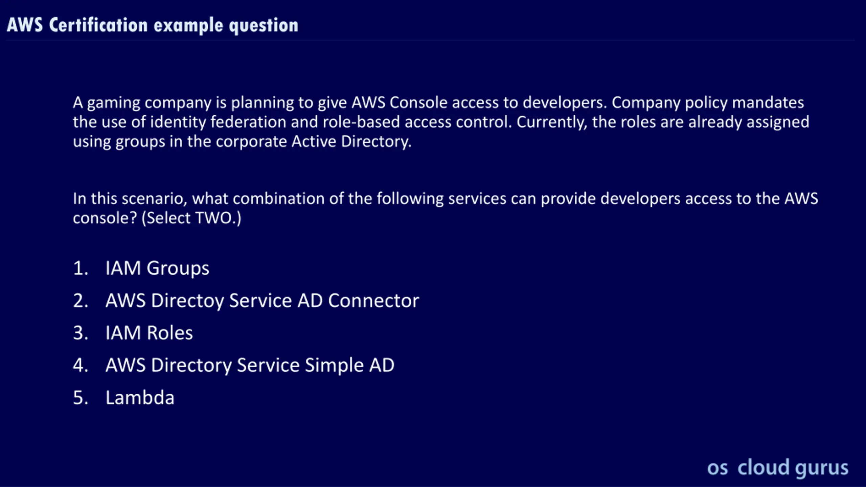The image size is (866, 487).
Task: Select the 'Lambda' answer option
Action: coord(140,397)
